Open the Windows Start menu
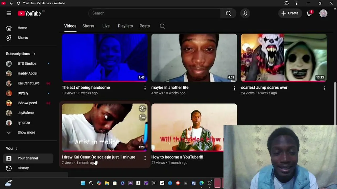The height and width of the screenshot is (189, 337). (x=83, y=183)
